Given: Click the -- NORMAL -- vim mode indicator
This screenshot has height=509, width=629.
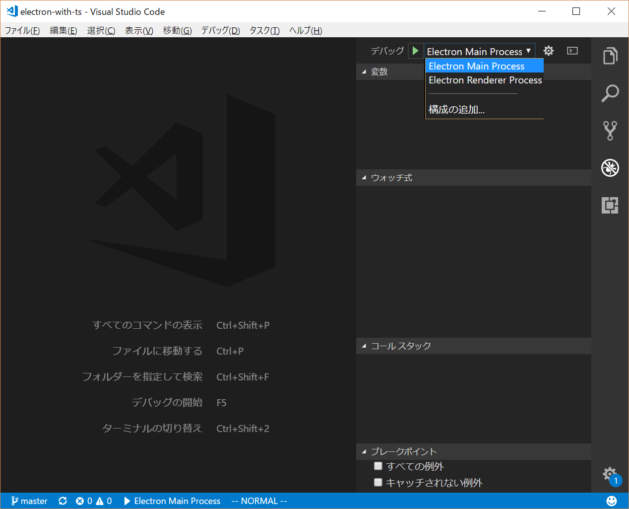Looking at the screenshot, I should click(x=259, y=501).
